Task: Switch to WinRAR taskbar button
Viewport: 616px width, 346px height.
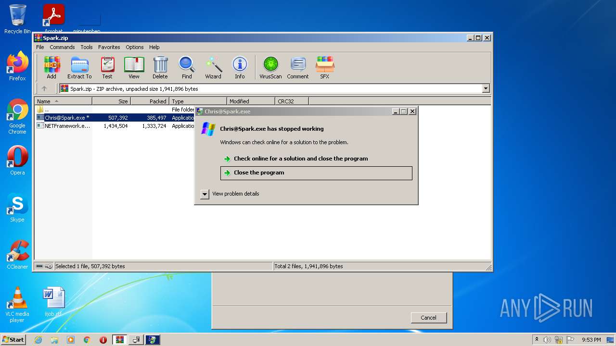Action: pyautogui.click(x=120, y=340)
